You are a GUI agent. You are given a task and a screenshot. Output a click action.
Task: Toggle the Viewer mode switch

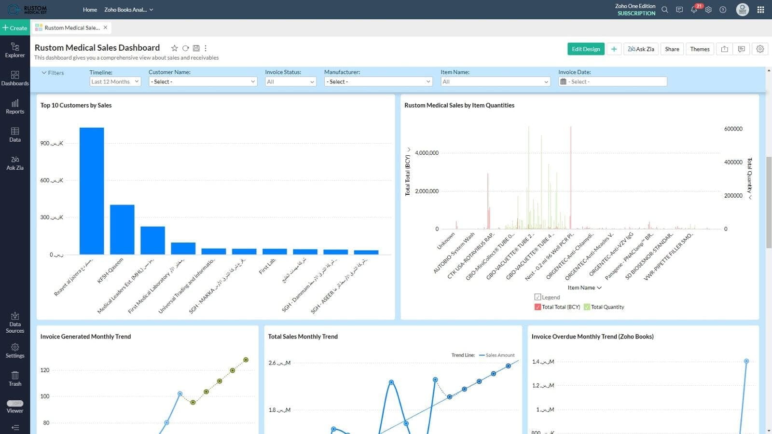pos(15,403)
